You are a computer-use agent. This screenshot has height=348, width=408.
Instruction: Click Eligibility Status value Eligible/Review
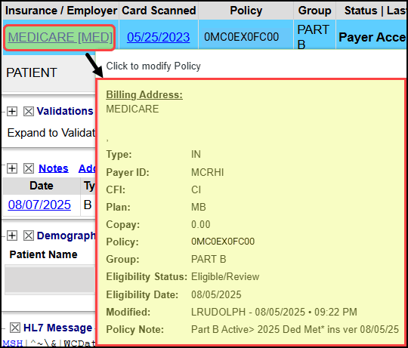point(225,276)
